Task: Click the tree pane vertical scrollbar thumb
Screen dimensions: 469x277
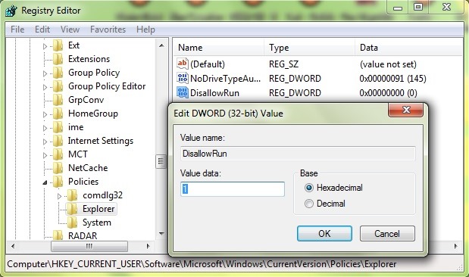Action: tap(161, 162)
